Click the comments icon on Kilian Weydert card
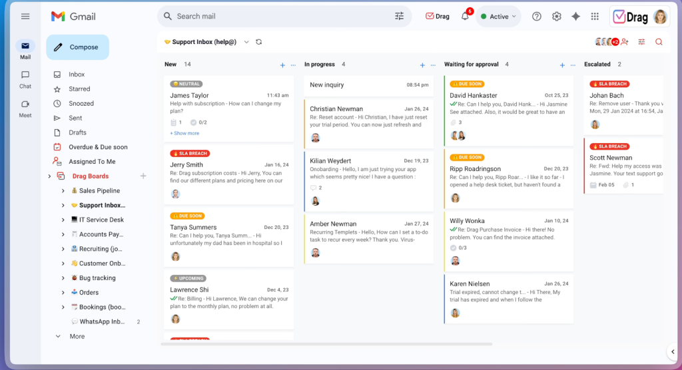The height and width of the screenshot is (370, 682). tap(313, 188)
